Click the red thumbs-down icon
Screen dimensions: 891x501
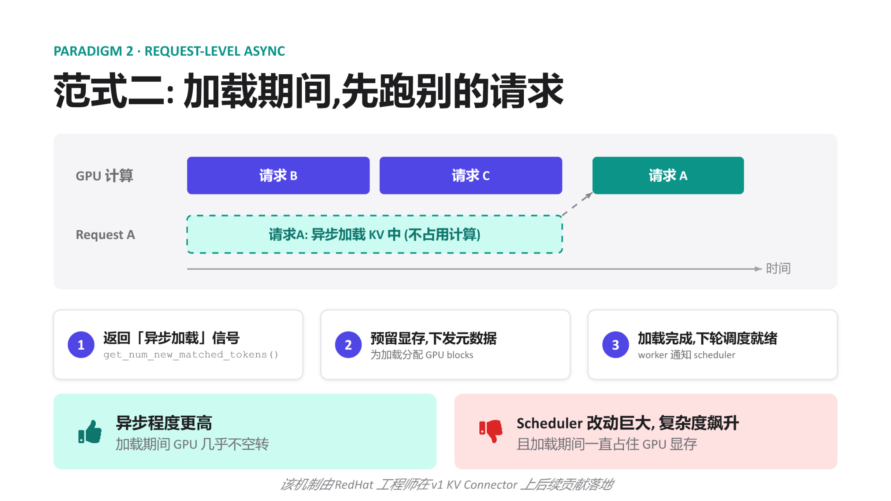click(x=490, y=431)
